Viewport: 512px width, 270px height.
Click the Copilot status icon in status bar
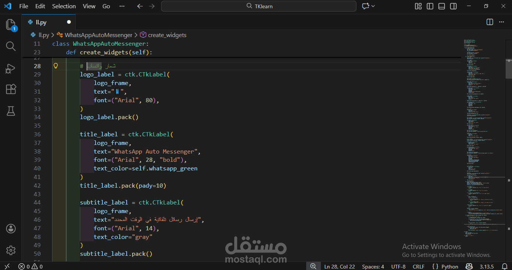pyautogui.click(x=469, y=267)
